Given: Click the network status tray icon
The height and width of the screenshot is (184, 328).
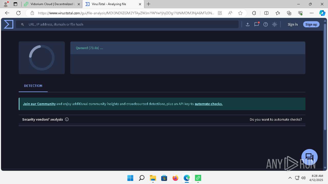Looking at the screenshot, I should [x=297, y=178].
